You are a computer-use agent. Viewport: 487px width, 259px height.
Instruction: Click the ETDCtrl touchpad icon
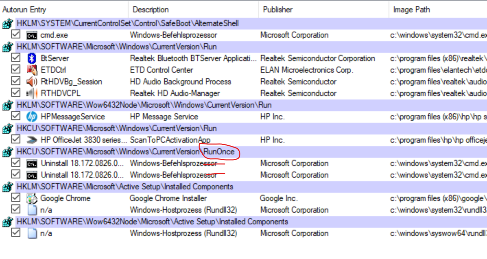click(32, 70)
